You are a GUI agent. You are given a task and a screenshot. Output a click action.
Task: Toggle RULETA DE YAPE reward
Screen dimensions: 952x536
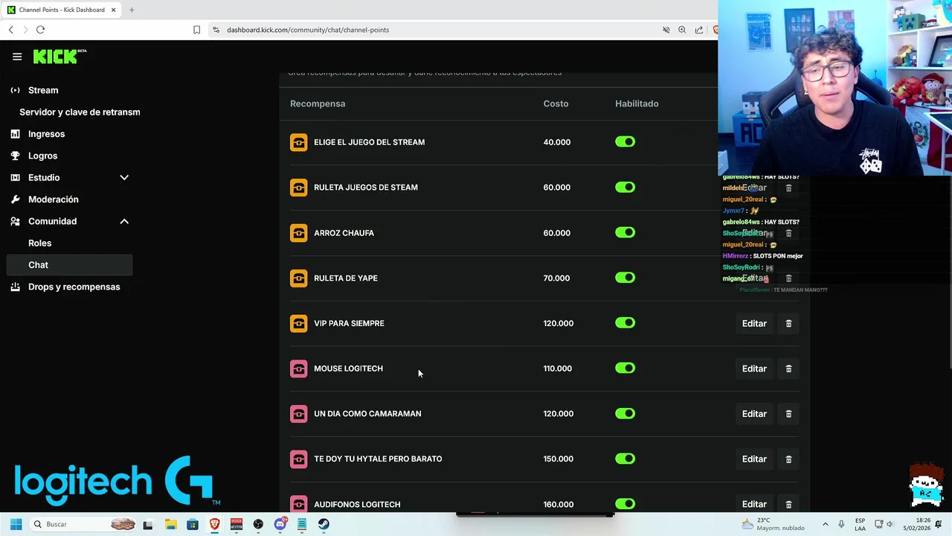[625, 278]
